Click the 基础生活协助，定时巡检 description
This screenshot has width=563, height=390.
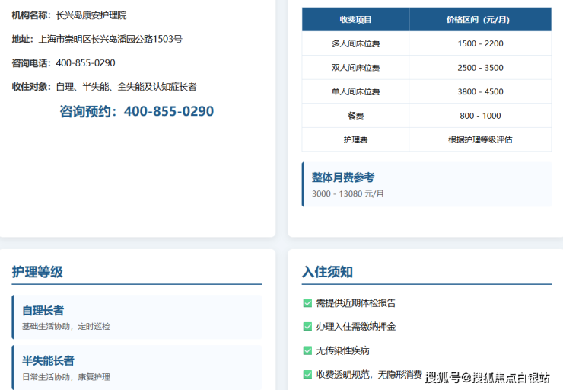coord(66,326)
